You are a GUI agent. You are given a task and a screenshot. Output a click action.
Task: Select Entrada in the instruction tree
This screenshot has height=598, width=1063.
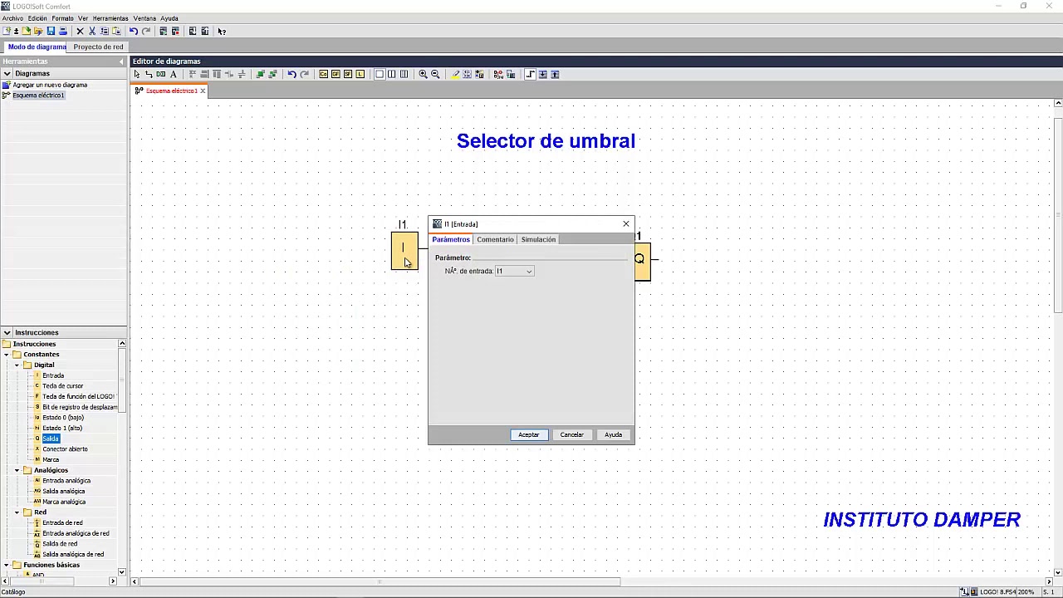(x=53, y=375)
